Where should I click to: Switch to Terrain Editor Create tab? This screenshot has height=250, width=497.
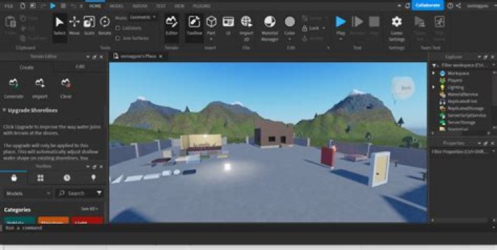[x=27, y=67]
